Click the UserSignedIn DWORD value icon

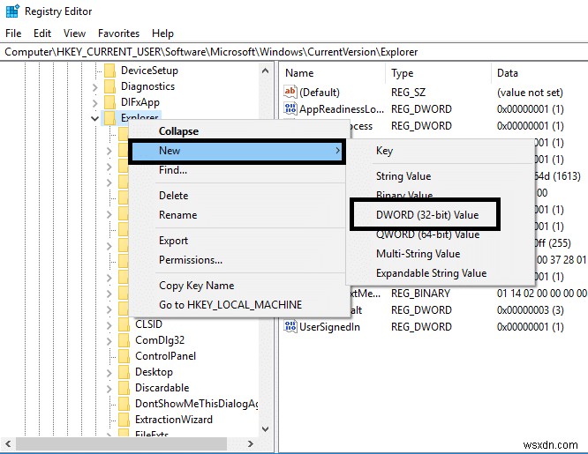[x=290, y=327]
